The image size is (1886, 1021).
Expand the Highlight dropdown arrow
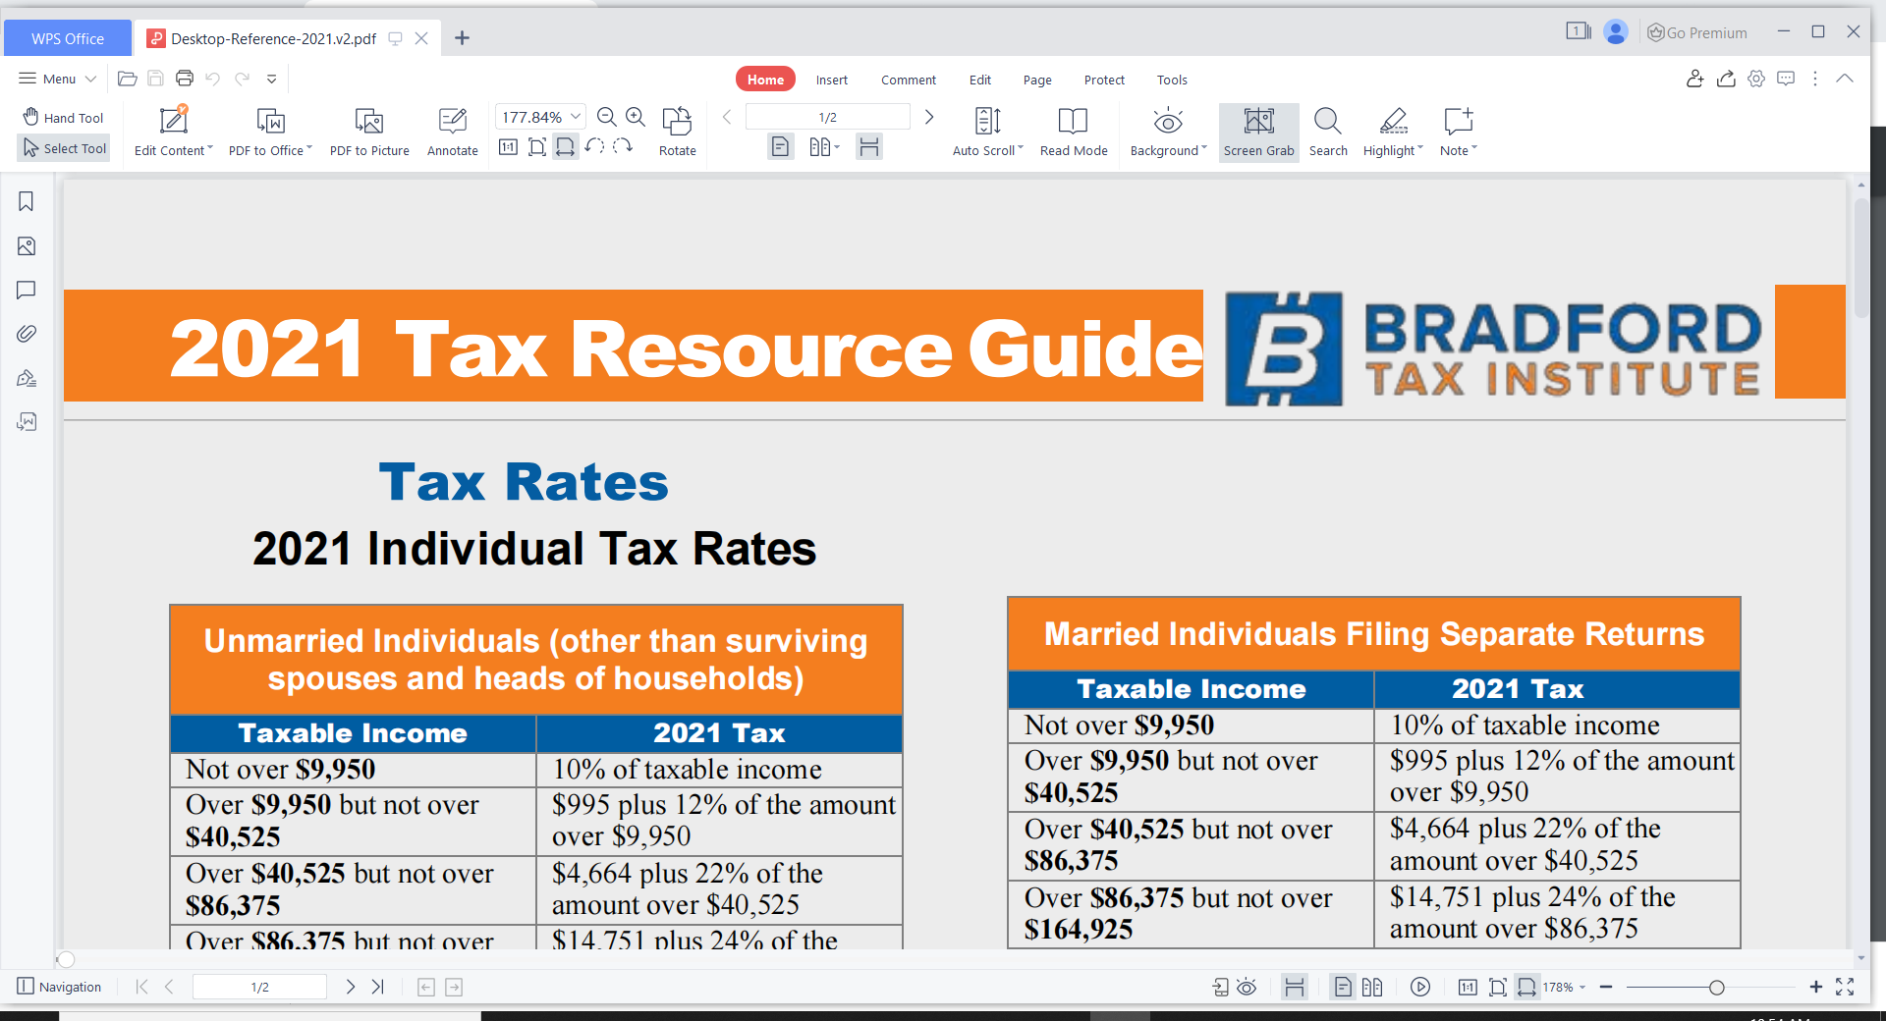(x=1420, y=149)
